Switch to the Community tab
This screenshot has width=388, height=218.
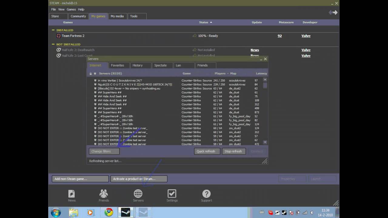78,16
